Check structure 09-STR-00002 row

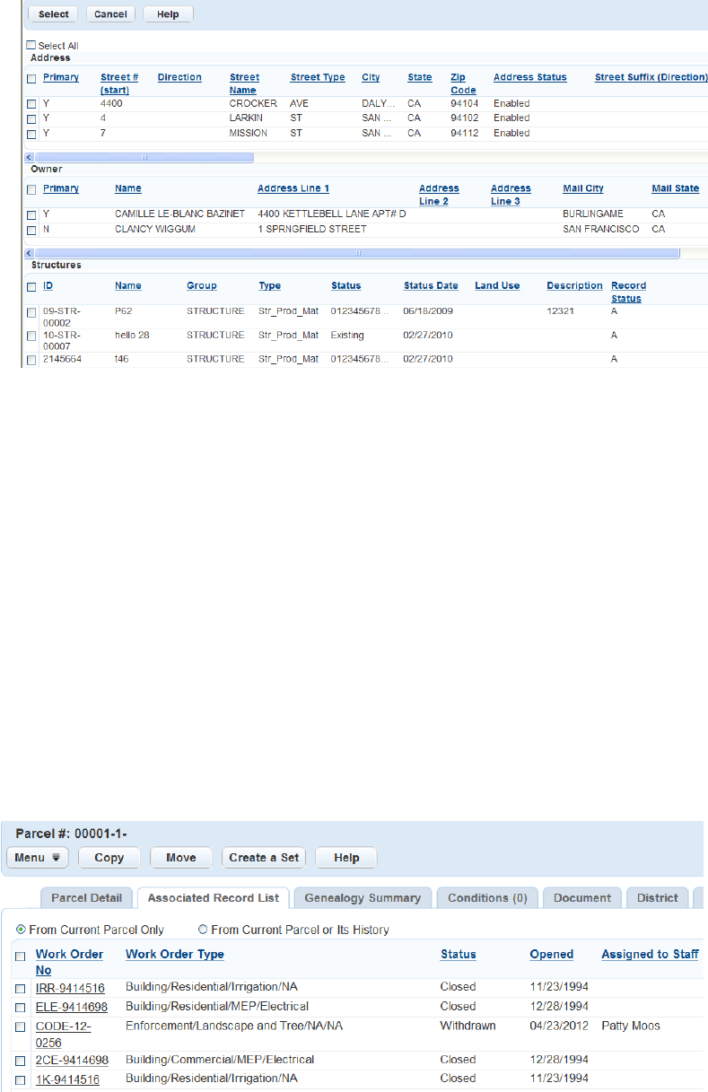[31, 311]
